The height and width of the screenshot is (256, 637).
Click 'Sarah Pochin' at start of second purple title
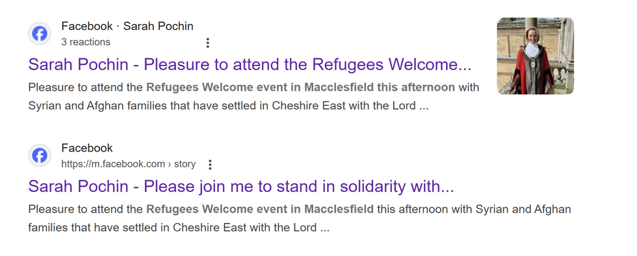pos(79,187)
